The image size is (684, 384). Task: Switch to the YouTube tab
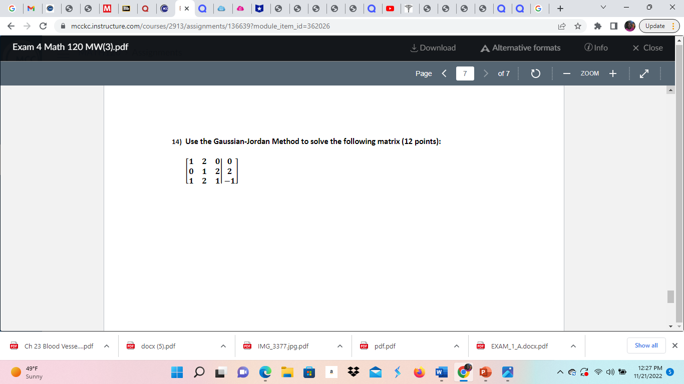click(390, 8)
